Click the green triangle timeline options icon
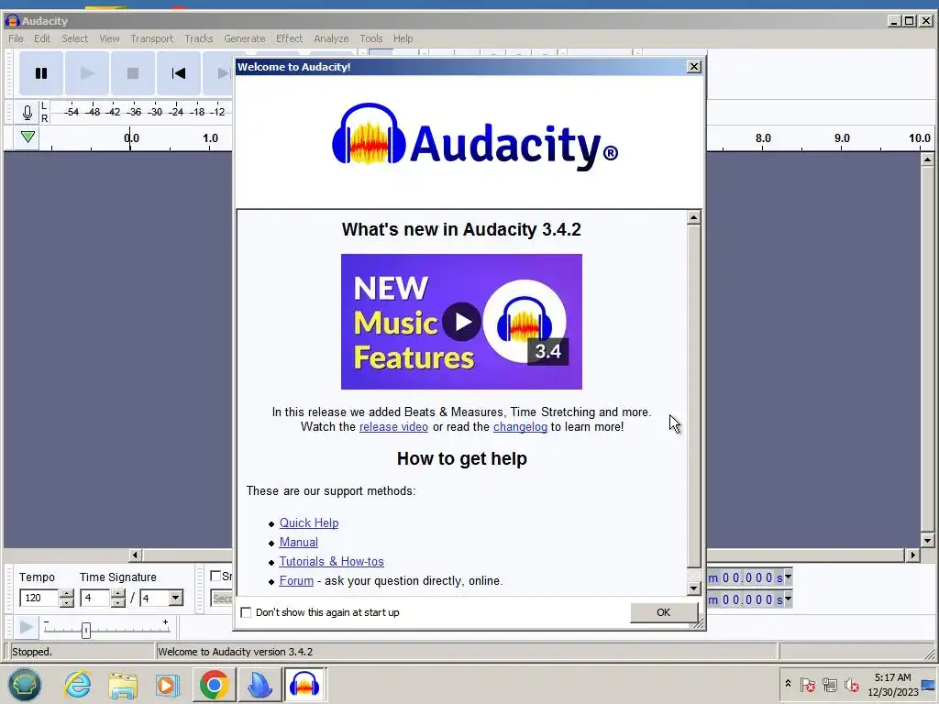The image size is (939, 704). click(28, 137)
